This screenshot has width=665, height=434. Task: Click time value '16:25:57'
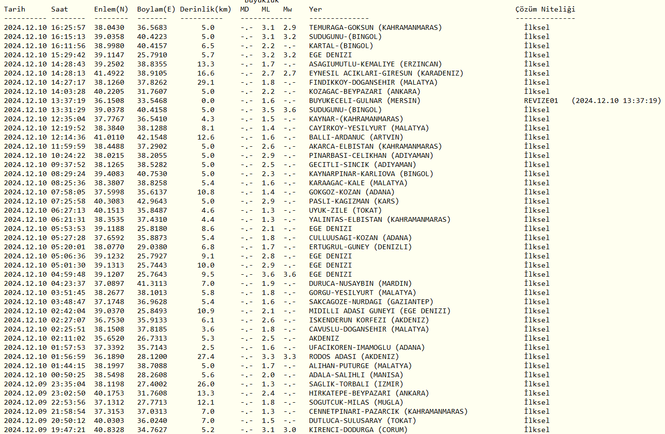(x=68, y=27)
